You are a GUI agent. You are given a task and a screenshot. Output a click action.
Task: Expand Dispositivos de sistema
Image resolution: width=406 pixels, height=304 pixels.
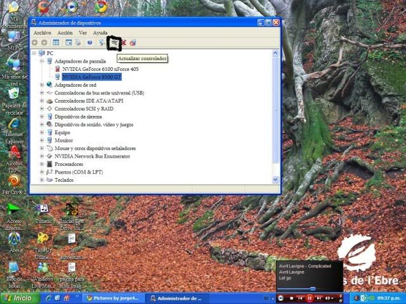pyautogui.click(x=42, y=117)
